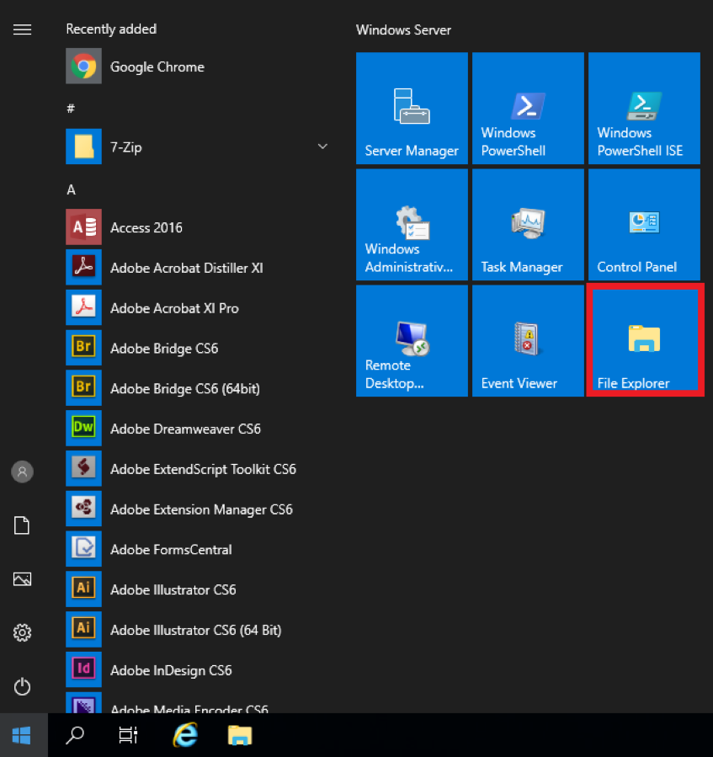Open Adobe Acrobat XI Pro
Image resolution: width=713 pixels, height=757 pixels.
click(x=198, y=307)
